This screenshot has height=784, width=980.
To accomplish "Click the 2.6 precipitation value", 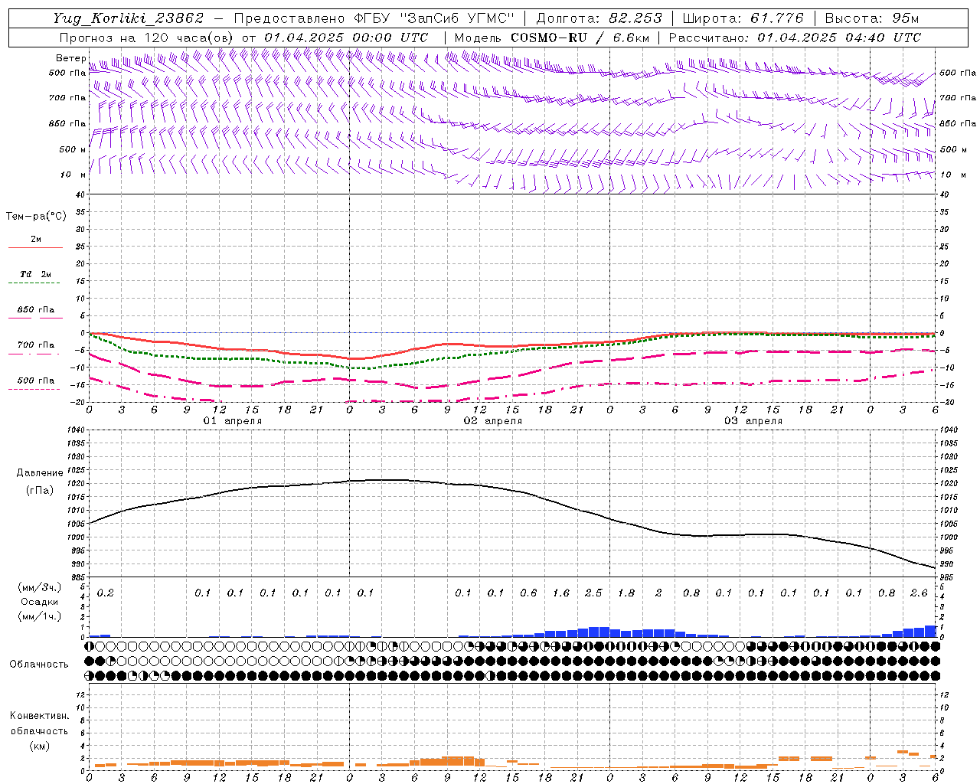I will coord(919,593).
